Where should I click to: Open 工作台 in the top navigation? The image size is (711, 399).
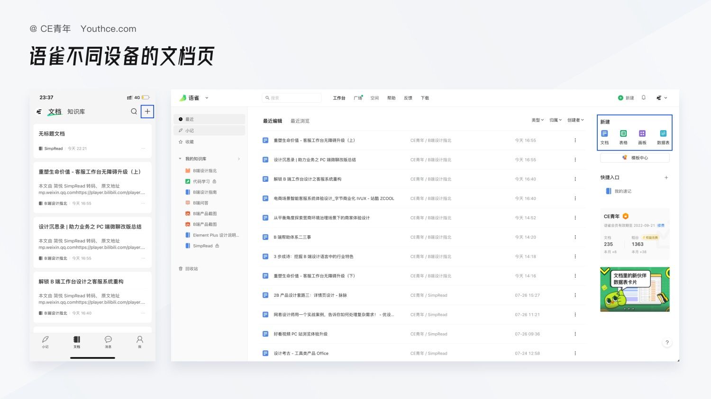click(339, 98)
